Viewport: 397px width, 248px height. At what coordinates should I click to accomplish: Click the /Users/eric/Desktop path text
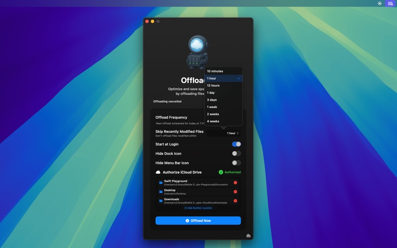coord(175,193)
